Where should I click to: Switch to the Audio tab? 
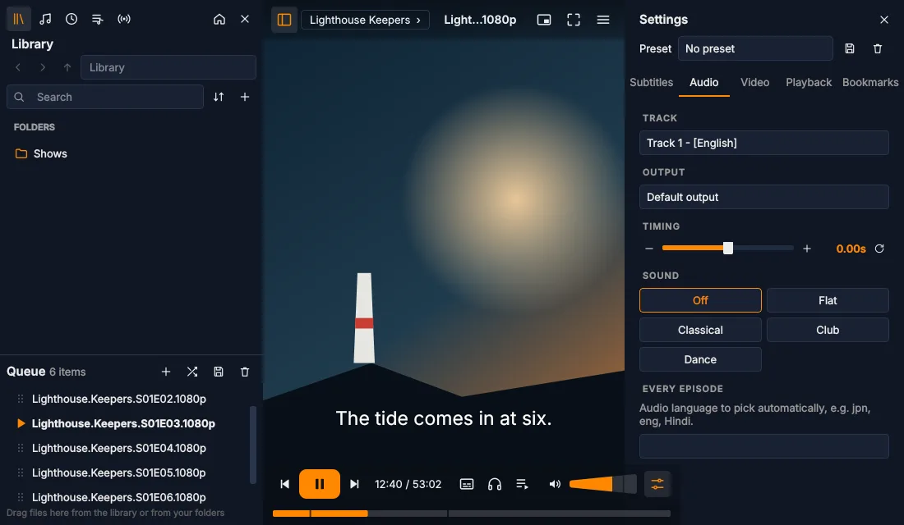(704, 82)
